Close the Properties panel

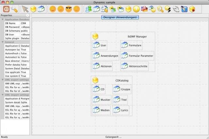point(27,15)
